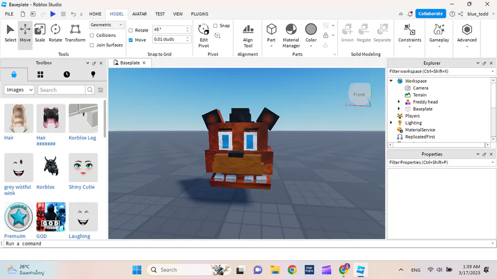
Task: Switch to the PLUGINS ribbon tab
Action: pos(200,14)
